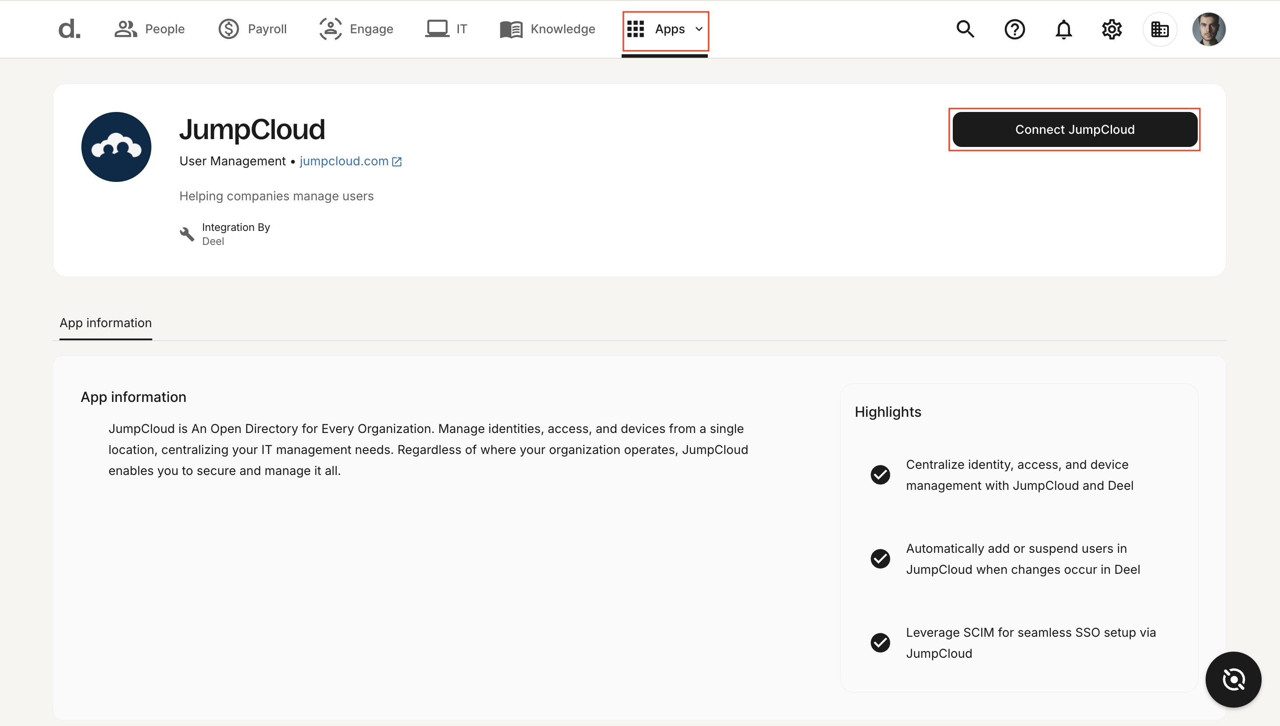Open notifications bell
The image size is (1280, 726).
click(x=1063, y=29)
